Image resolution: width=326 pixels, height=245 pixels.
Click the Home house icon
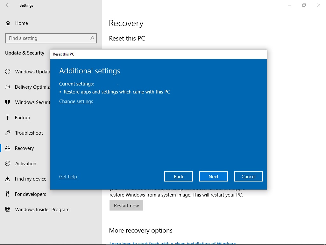coord(8,23)
